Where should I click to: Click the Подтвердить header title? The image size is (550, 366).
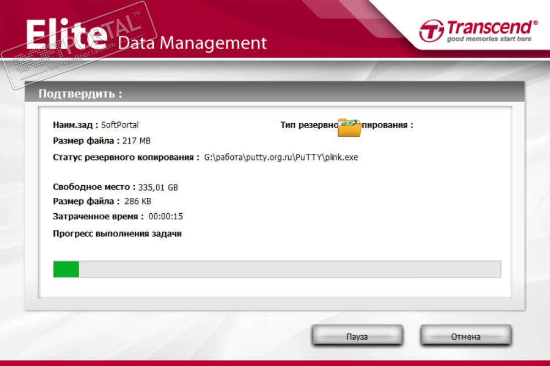[x=80, y=93]
